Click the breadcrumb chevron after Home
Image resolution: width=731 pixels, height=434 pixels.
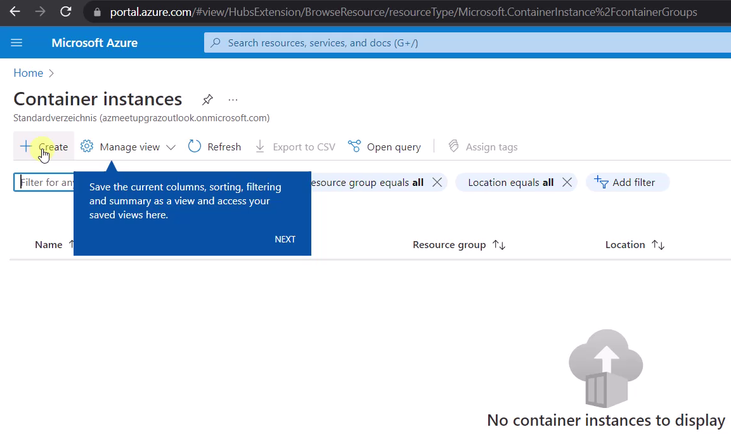51,73
